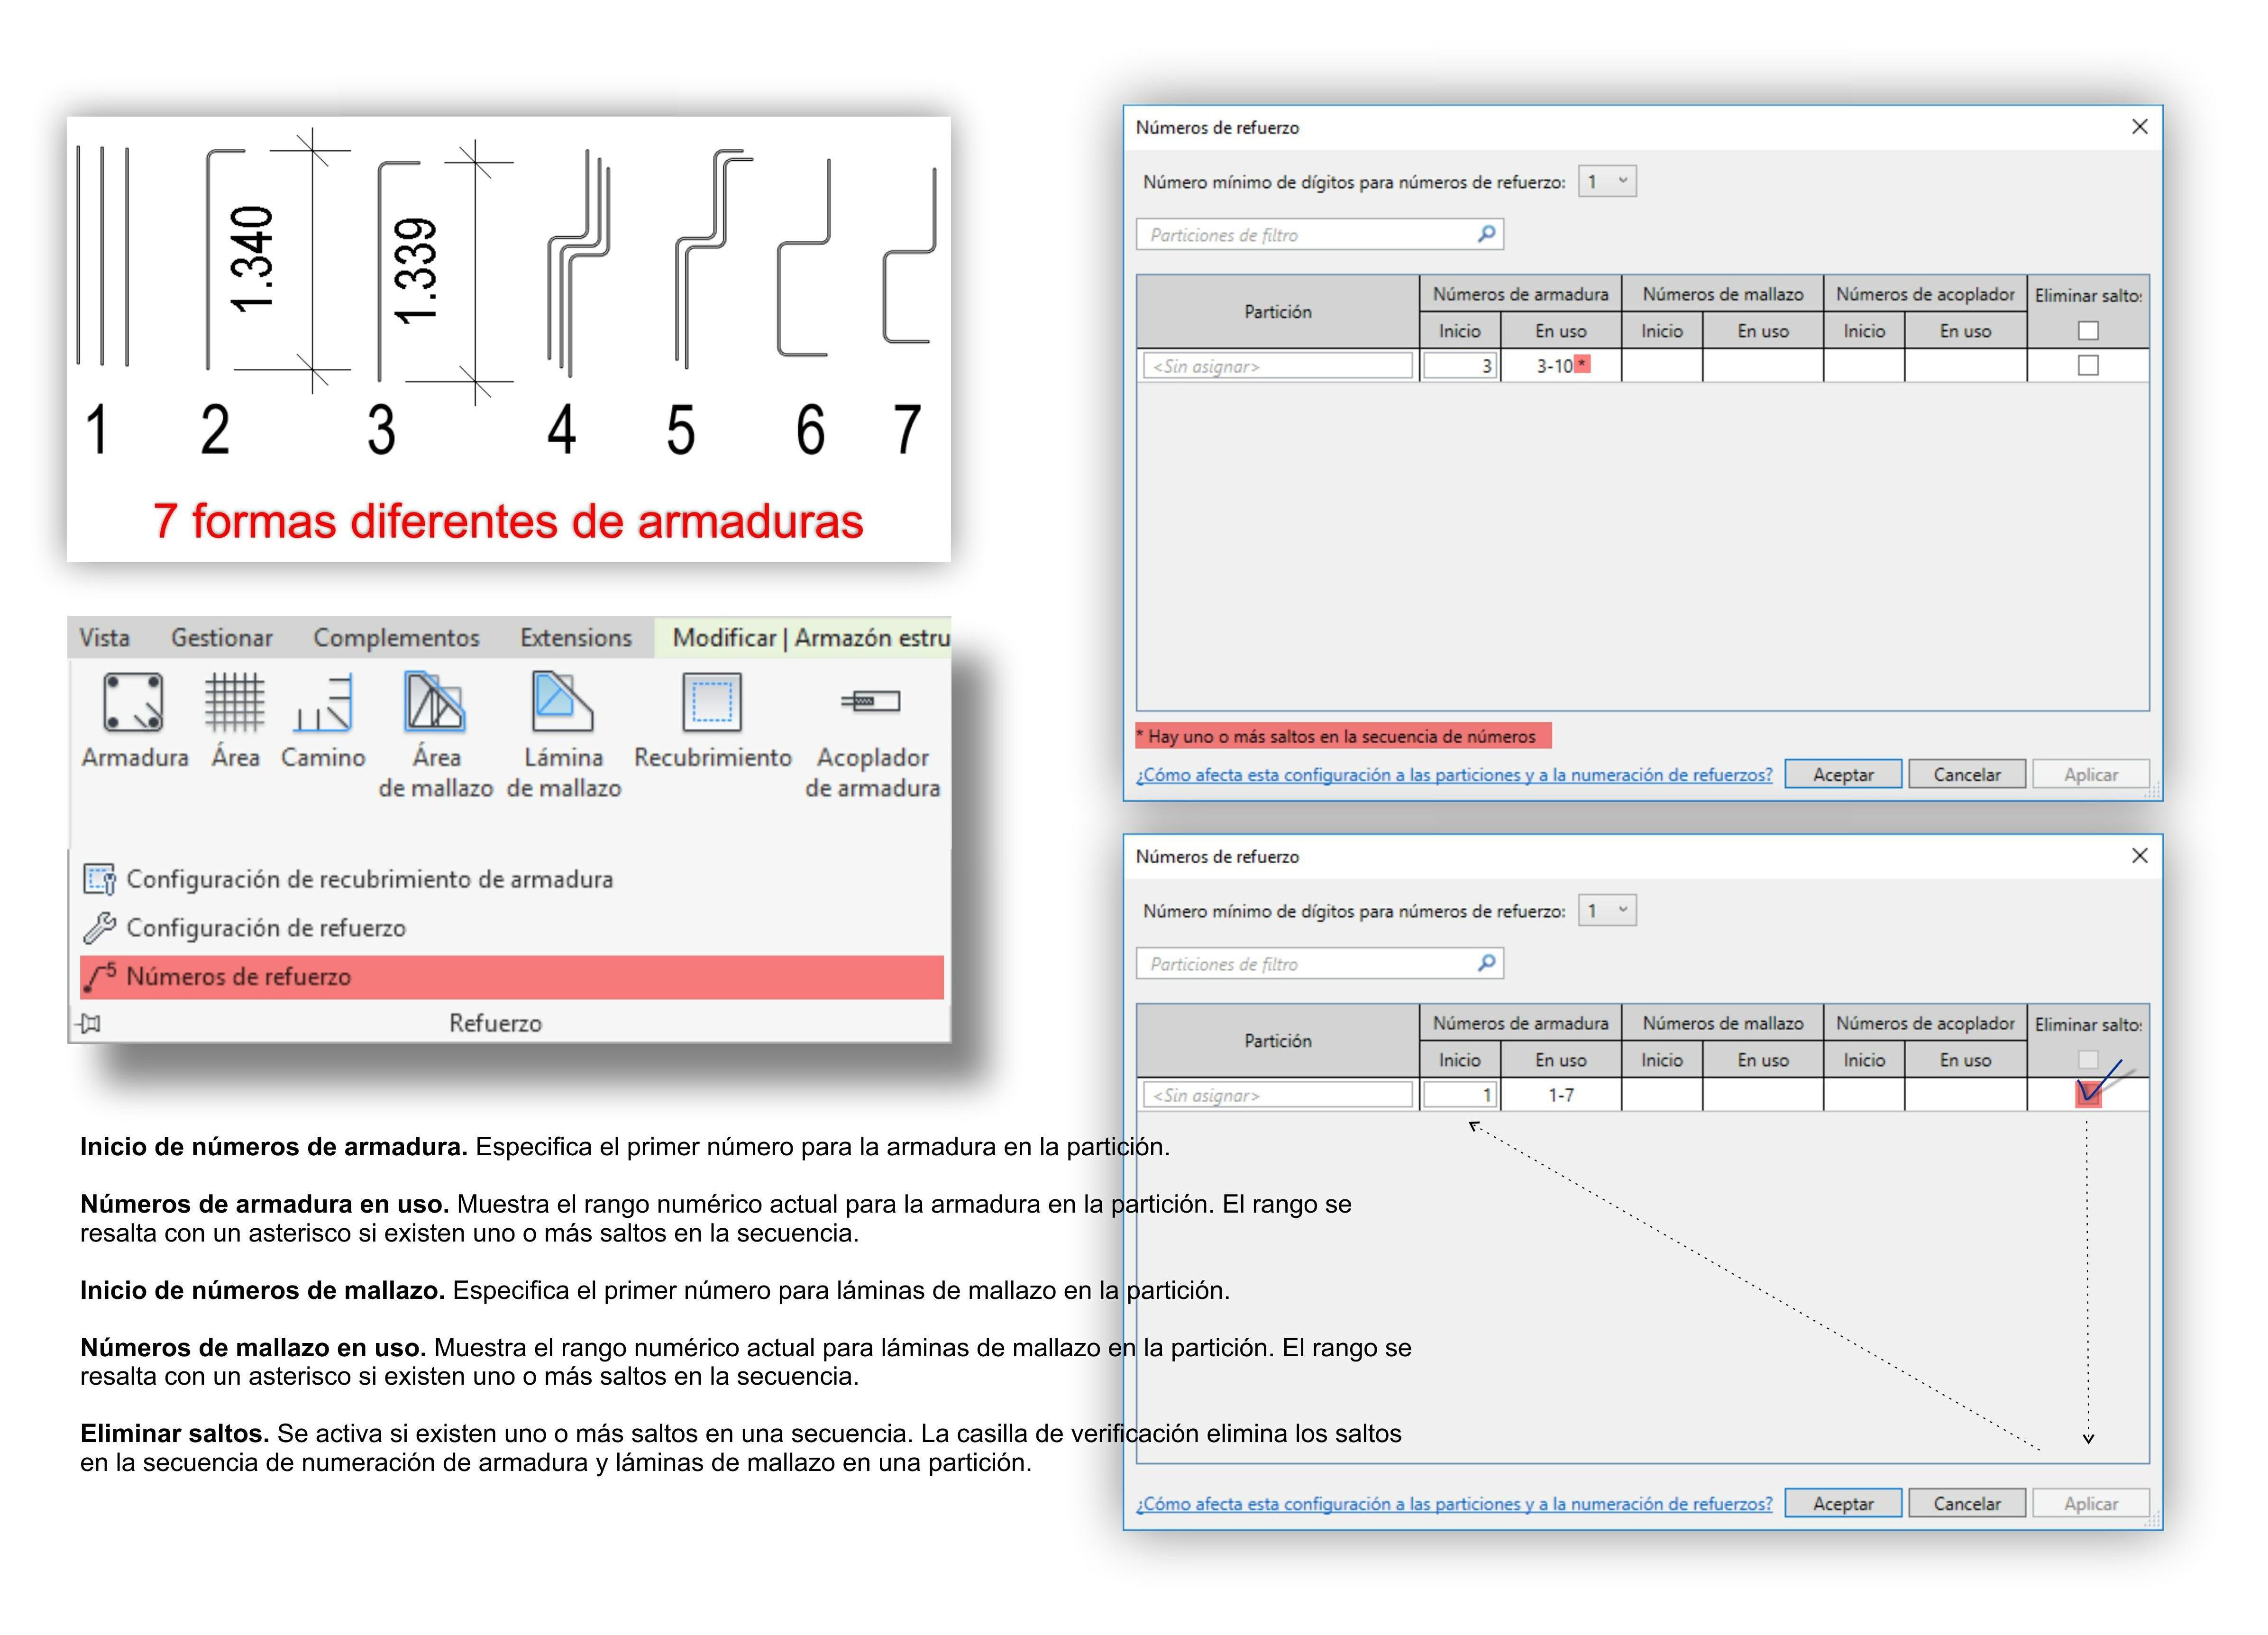The image size is (2268, 1635).
Task: Check Eliminar saltos header checkbox in upper dialog
Action: pyautogui.click(x=2087, y=331)
